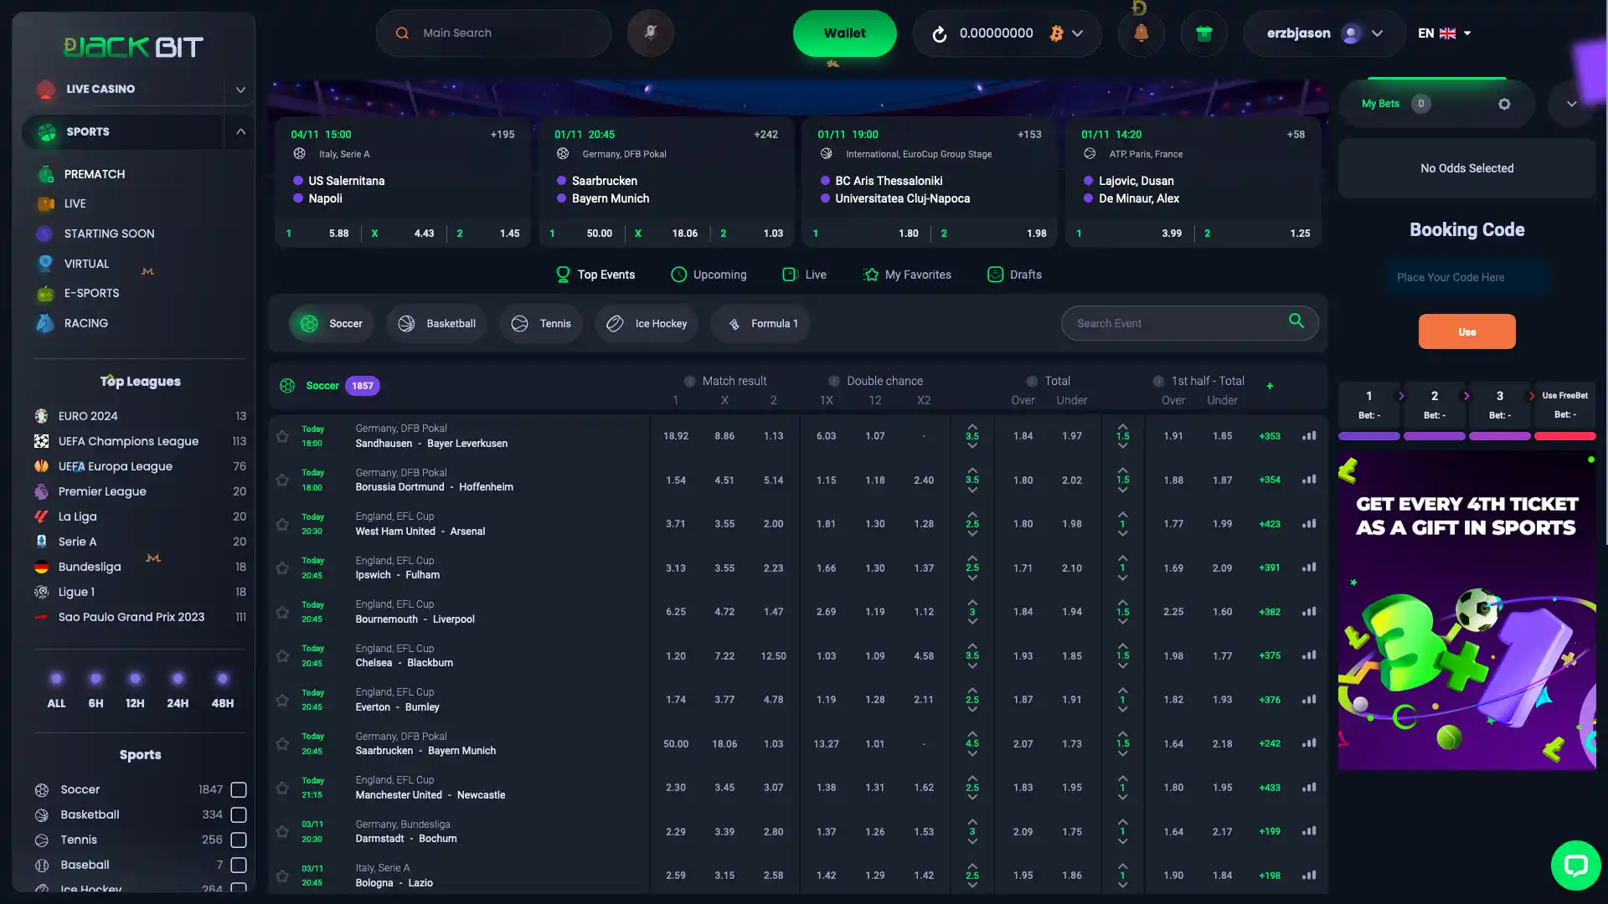Select the Ice Hockey sport icon
1608x904 pixels.
616,323
